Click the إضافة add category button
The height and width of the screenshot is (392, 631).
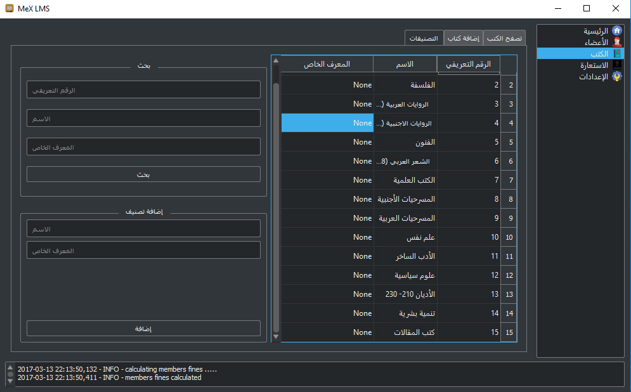[x=143, y=329]
